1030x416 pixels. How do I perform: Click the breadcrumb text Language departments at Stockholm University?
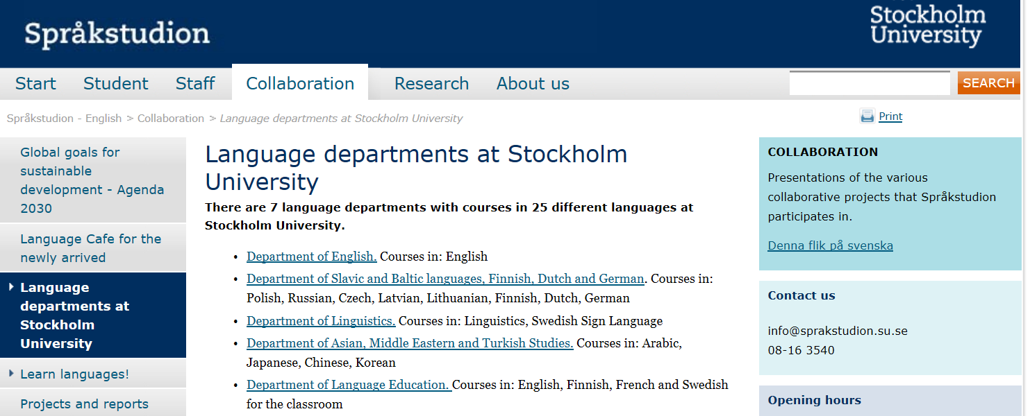coord(341,119)
